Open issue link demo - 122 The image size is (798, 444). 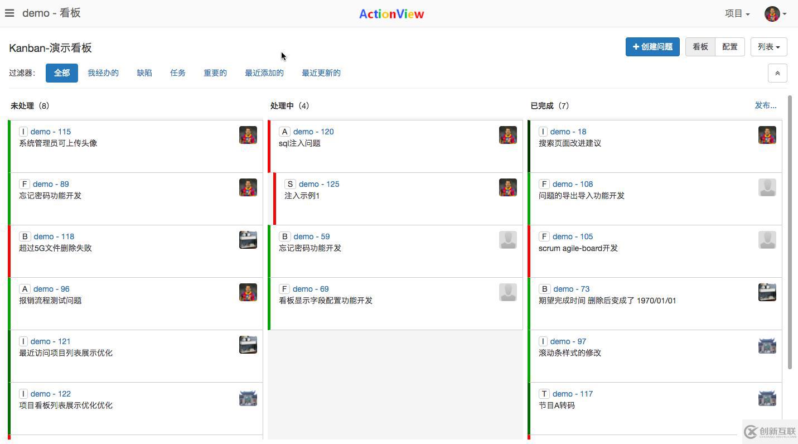coord(51,394)
